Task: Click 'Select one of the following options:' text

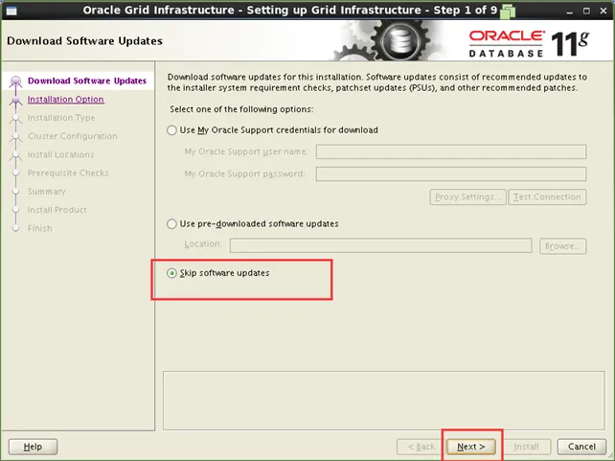Action: 241,109
